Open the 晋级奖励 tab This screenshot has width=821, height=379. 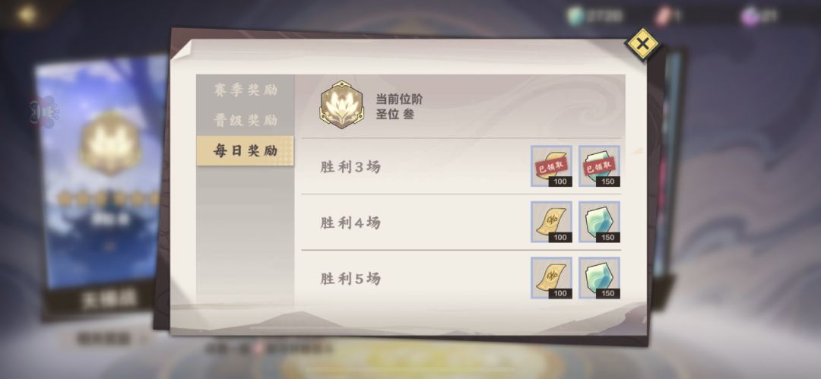coord(245,121)
